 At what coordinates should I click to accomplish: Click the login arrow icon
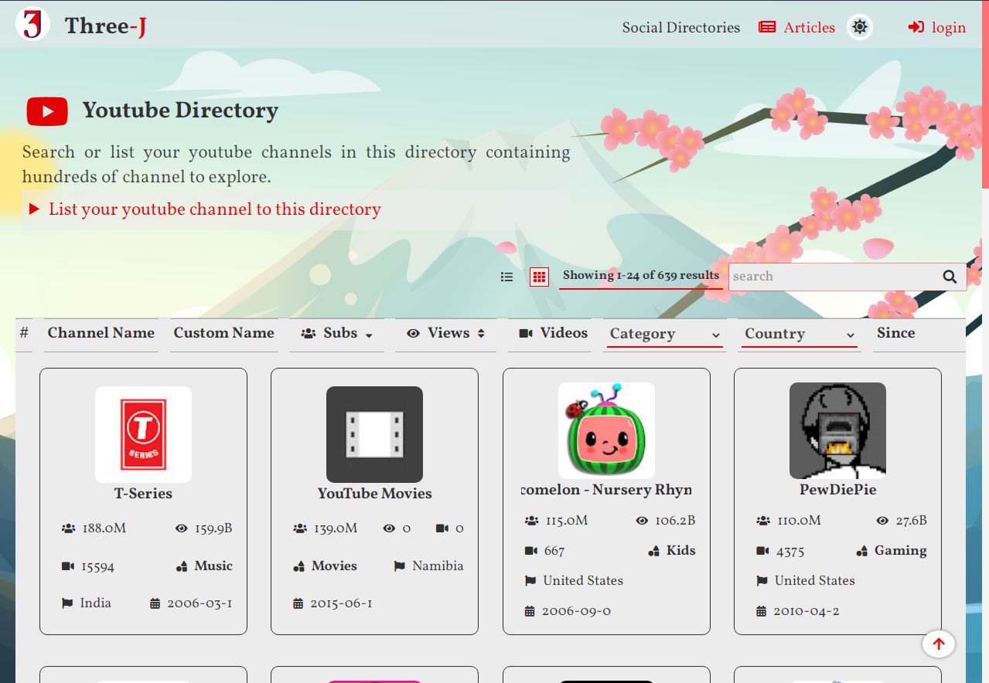point(916,28)
